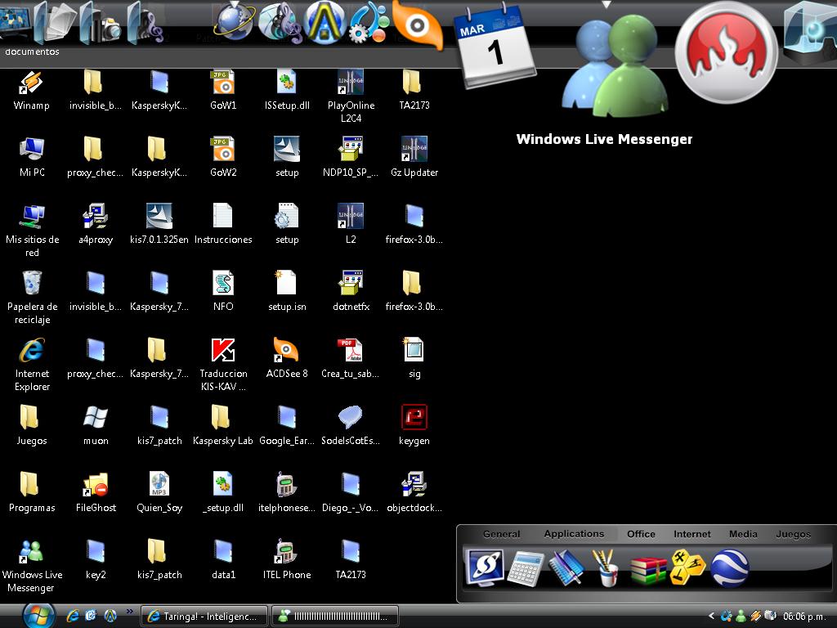
Task: Launch Windows Live Messenger desktop shortcut
Action: (x=32, y=552)
